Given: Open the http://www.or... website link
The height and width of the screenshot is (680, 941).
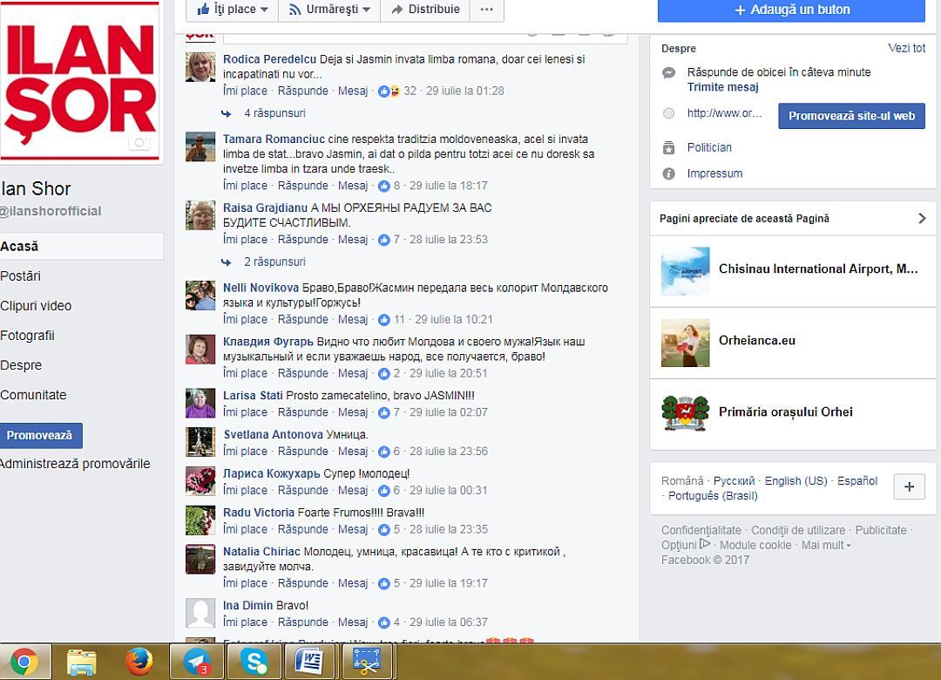Looking at the screenshot, I should 724,113.
